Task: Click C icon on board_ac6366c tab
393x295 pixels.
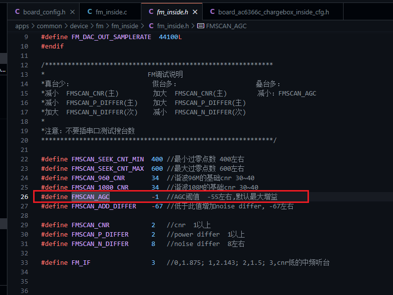Action: tap(212, 11)
